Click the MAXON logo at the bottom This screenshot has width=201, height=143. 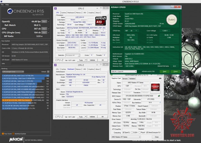(16, 139)
